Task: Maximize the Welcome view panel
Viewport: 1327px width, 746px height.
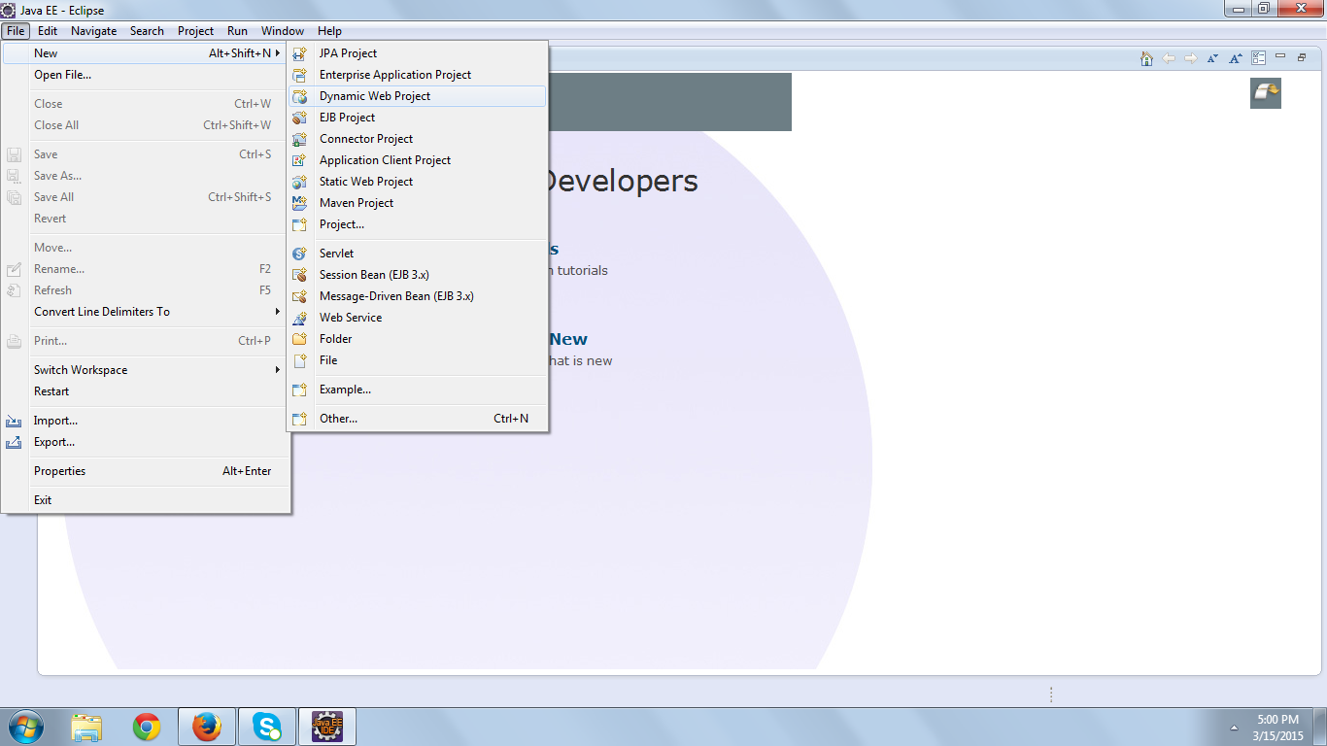Action: click(x=1302, y=57)
